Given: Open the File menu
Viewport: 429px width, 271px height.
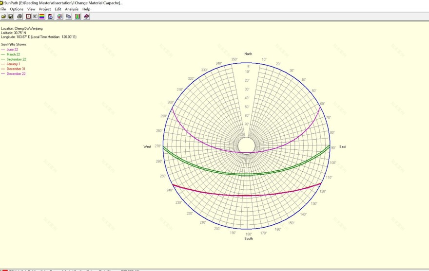Looking at the screenshot, I should coord(3,9).
